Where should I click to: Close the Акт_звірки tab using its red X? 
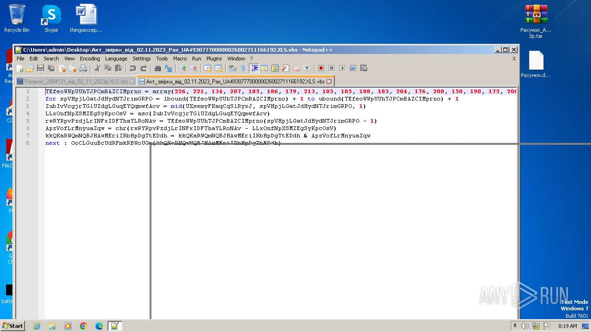(x=329, y=82)
